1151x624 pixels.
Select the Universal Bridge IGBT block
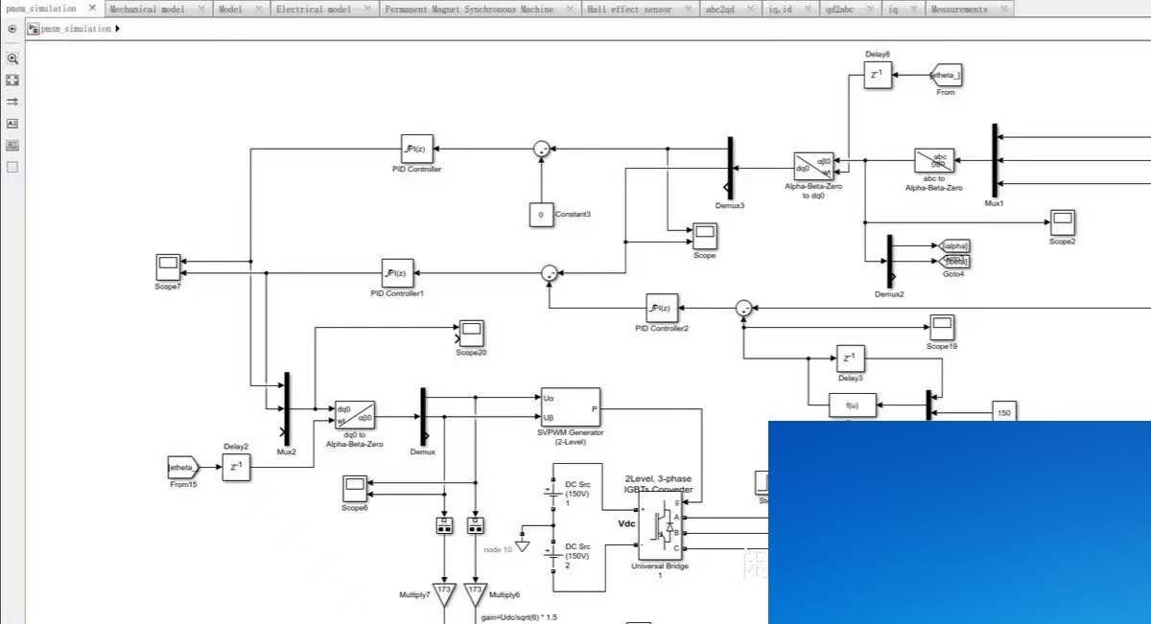point(660,527)
